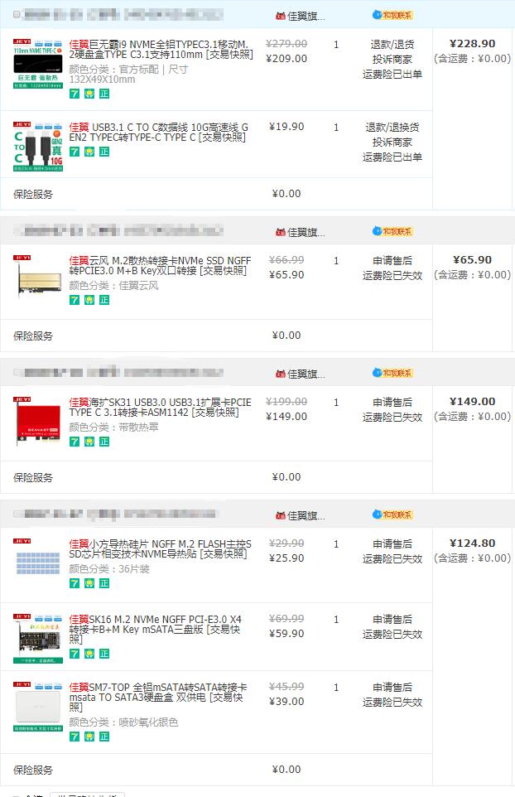The width and height of the screenshot is (515, 797).
Task: Click 运费险已失效 for the SM7-TOP mSATA item
Action: 392,703
